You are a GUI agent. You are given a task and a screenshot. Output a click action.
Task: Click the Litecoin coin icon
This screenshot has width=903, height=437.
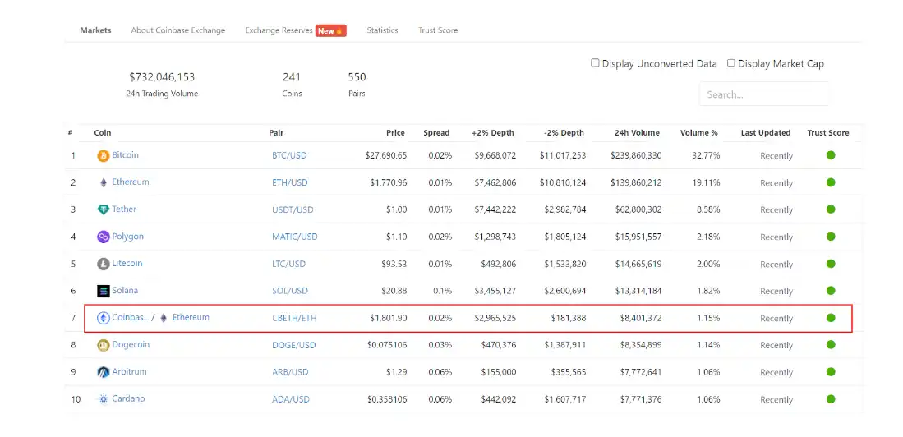pos(103,264)
